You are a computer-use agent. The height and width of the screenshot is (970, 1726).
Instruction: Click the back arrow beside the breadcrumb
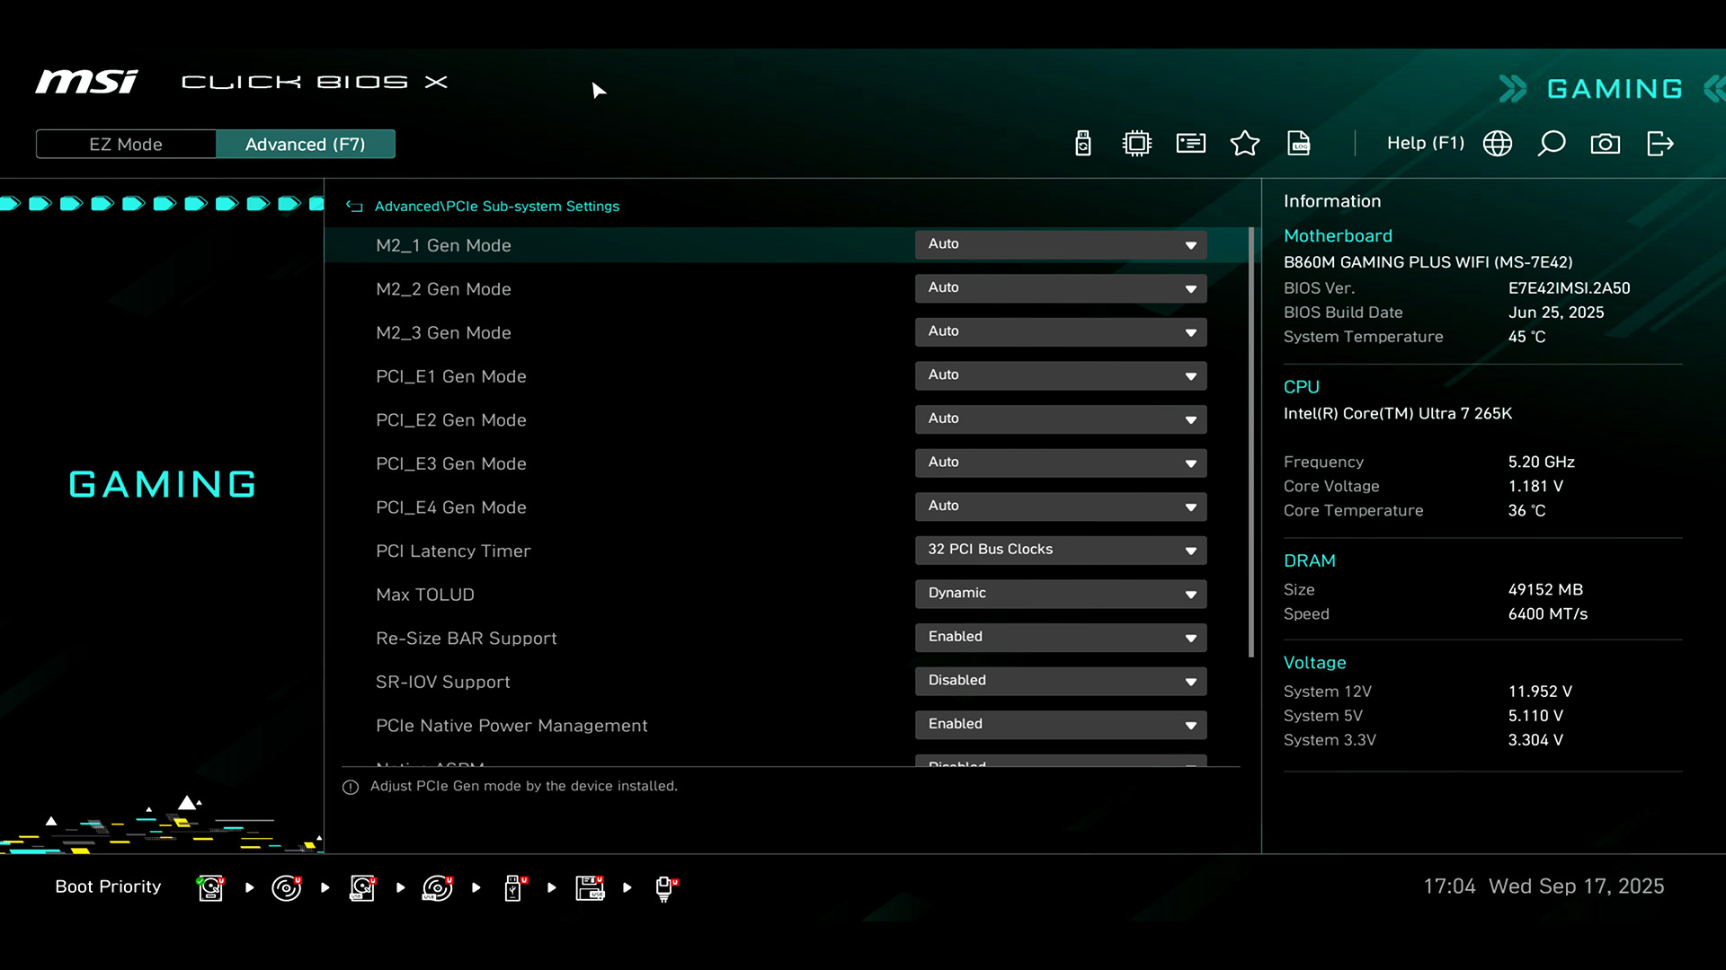(354, 207)
